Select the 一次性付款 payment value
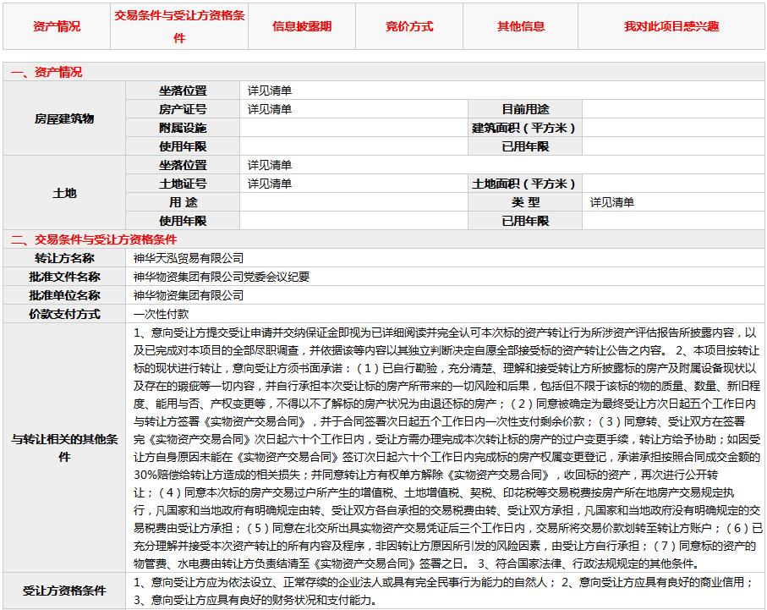 [x=162, y=314]
